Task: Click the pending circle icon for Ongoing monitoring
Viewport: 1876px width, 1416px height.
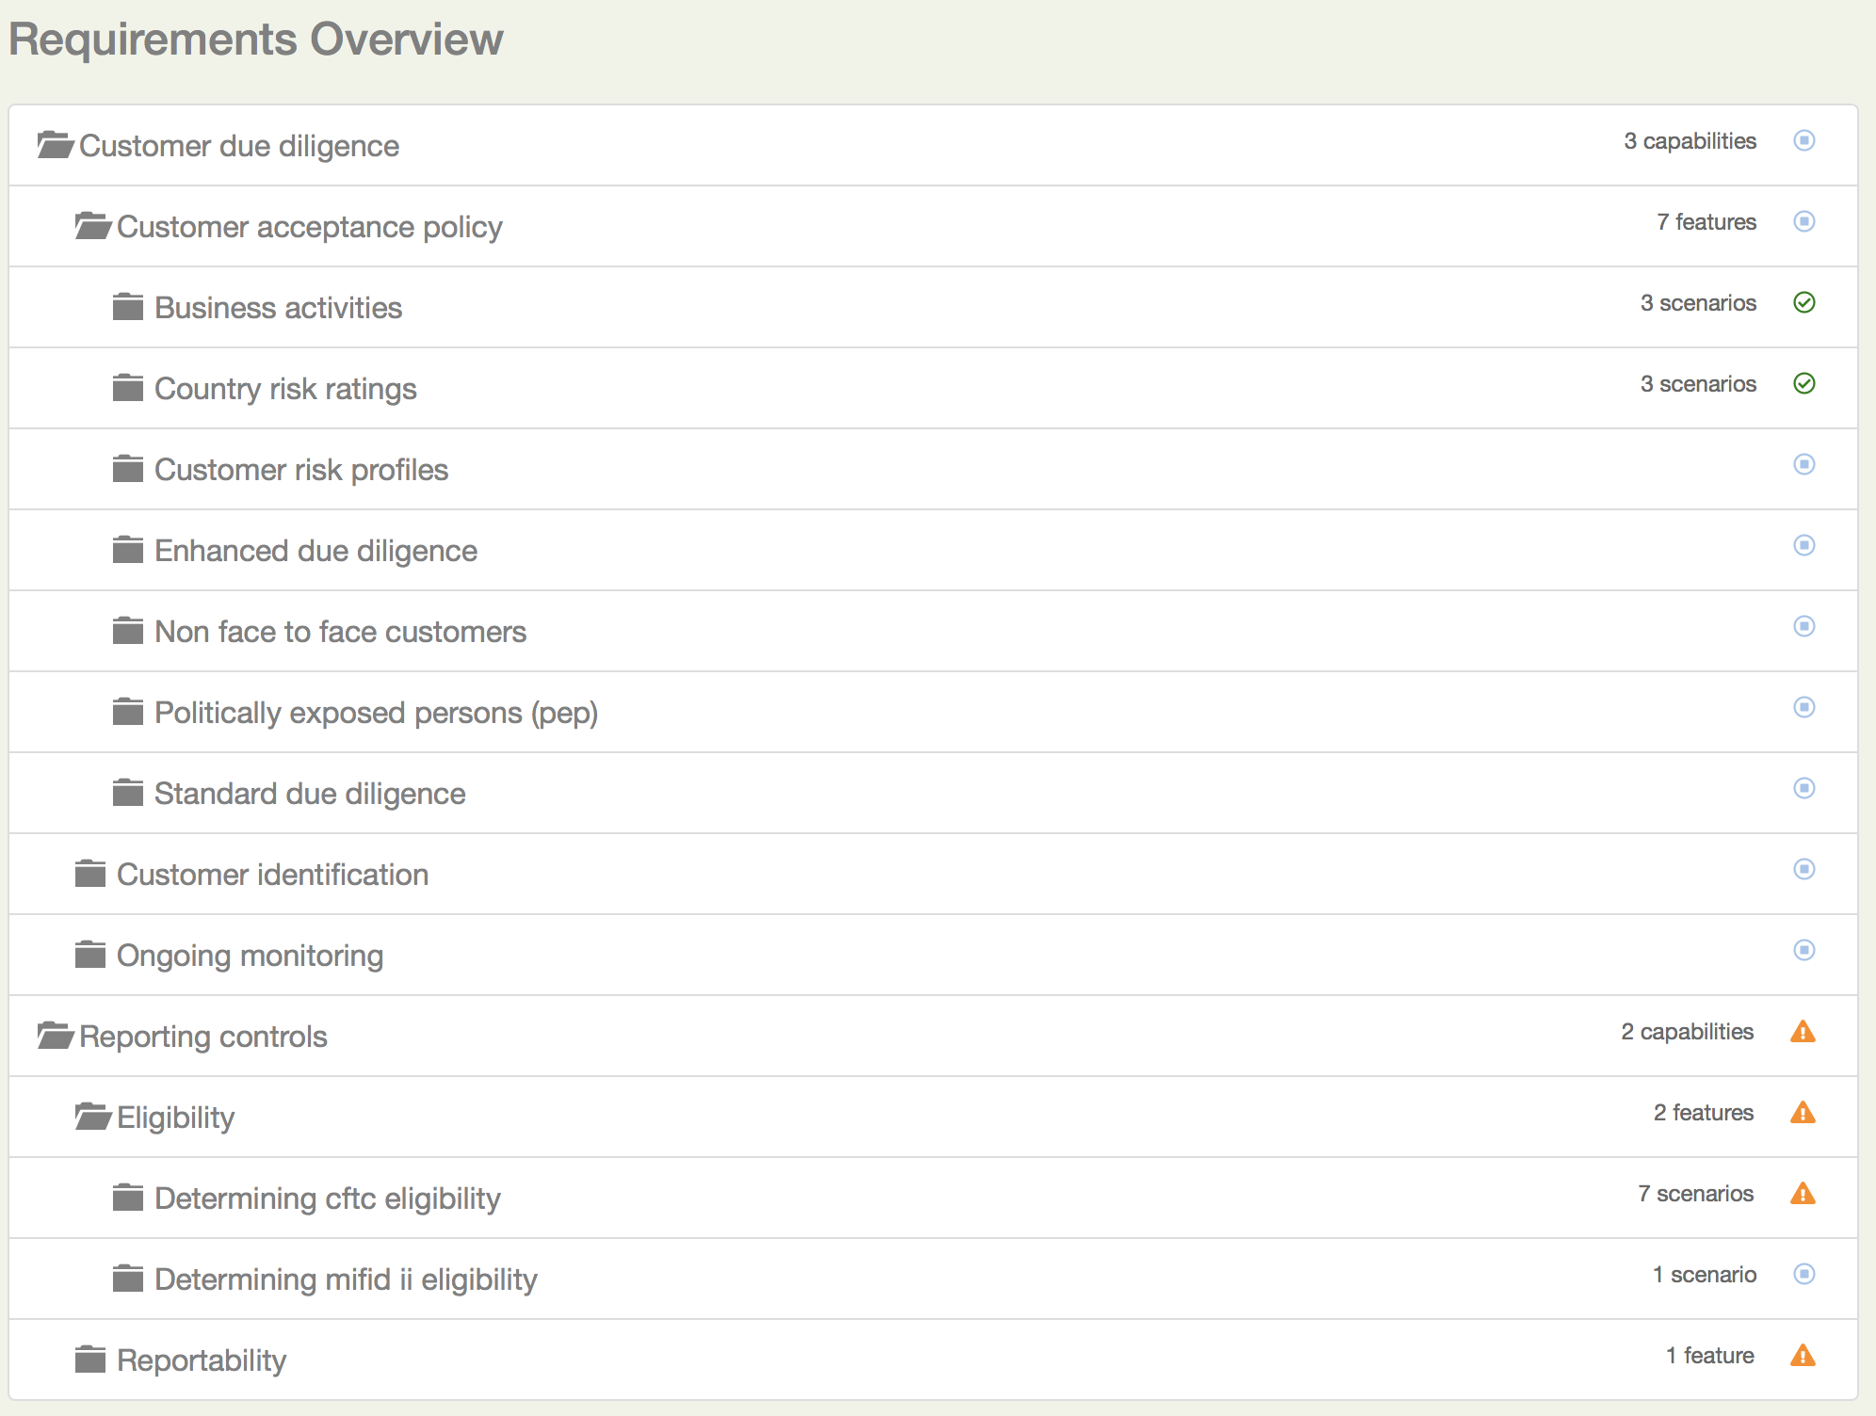Action: click(x=1803, y=950)
